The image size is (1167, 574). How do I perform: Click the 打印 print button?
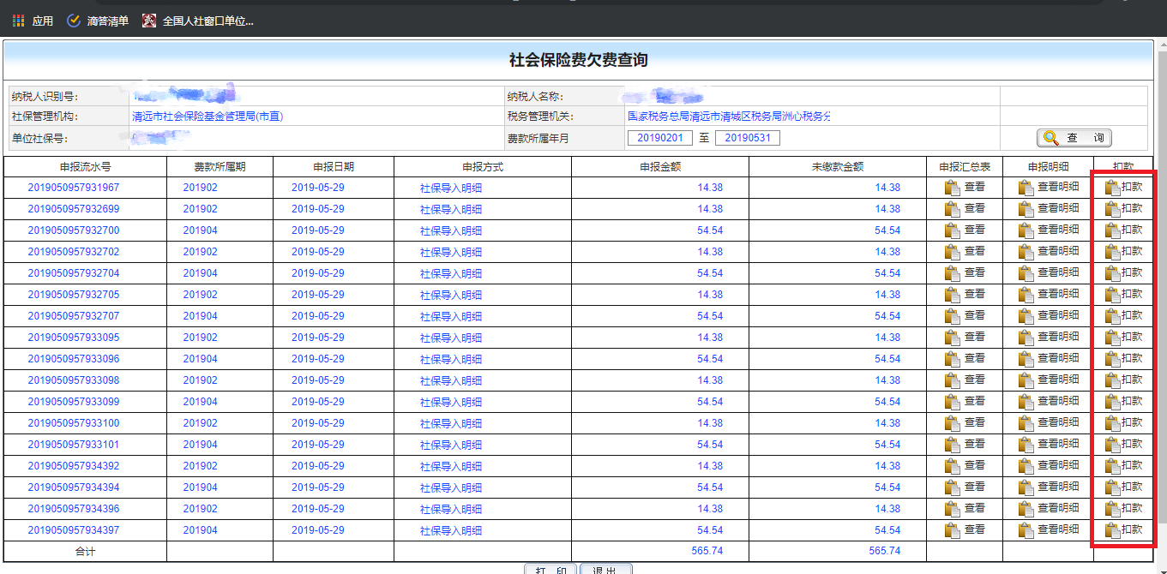[550, 569]
